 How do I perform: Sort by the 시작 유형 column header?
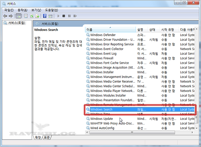pos(169,30)
